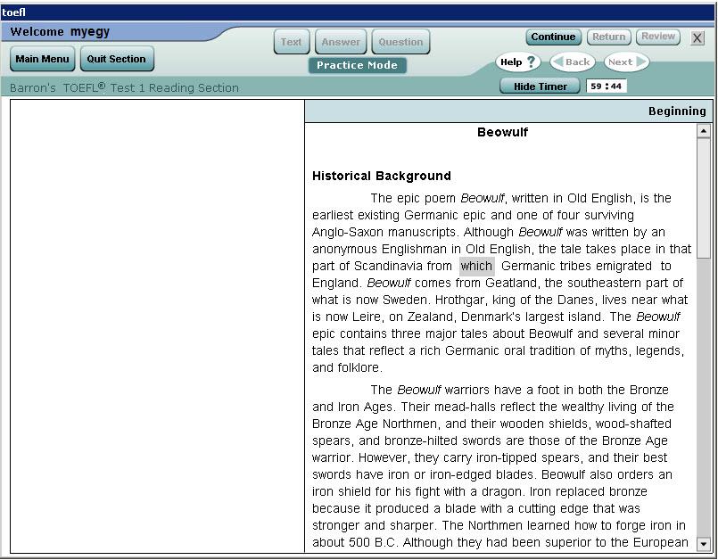Viewport: 718px width, 560px height.
Task: Click the highlighted word "which" in passage
Action: pos(476,266)
